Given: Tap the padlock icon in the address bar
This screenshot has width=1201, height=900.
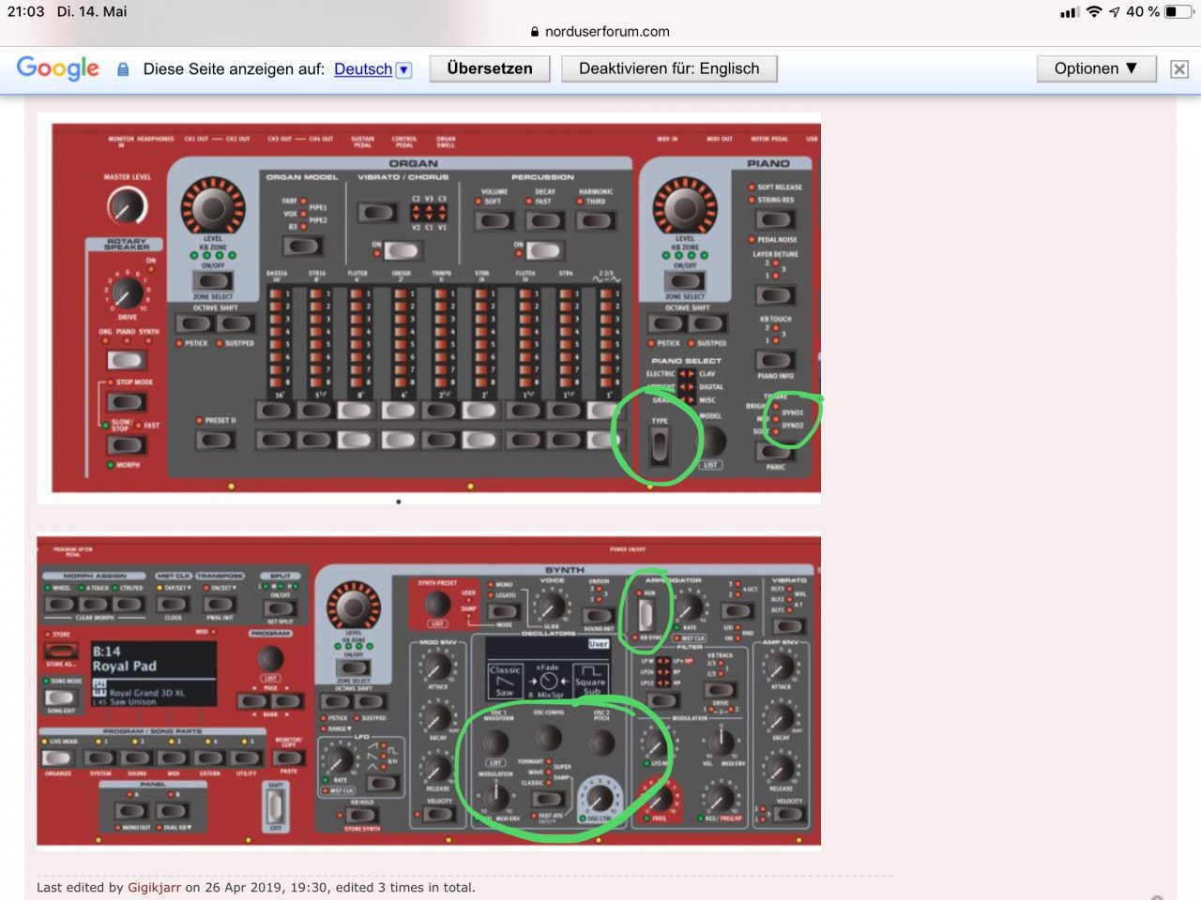Looking at the screenshot, I should (535, 31).
